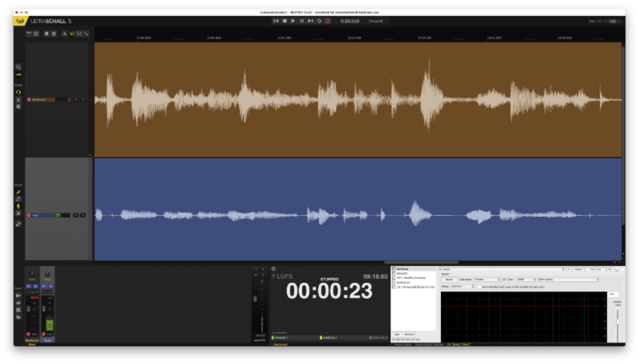
Task: Click the horizontal timeline scrollbar
Action: point(421,263)
